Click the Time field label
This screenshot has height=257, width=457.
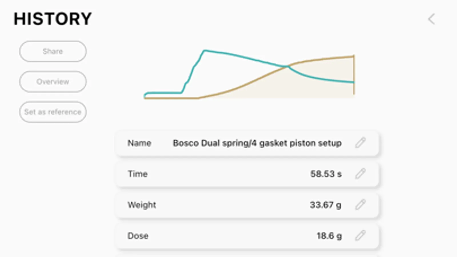point(137,174)
